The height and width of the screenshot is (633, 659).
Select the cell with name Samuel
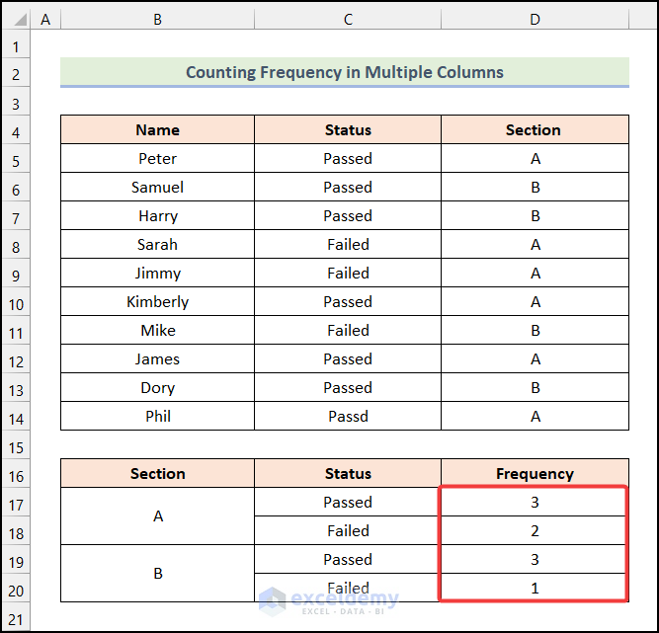pyautogui.click(x=157, y=188)
